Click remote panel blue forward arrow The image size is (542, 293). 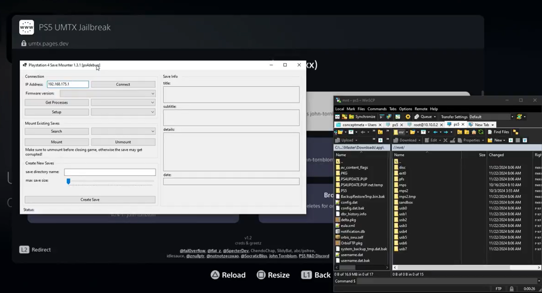click(x=446, y=132)
